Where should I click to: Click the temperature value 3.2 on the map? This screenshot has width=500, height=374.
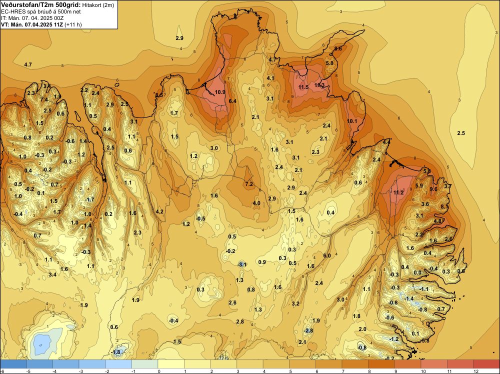coord(295,303)
